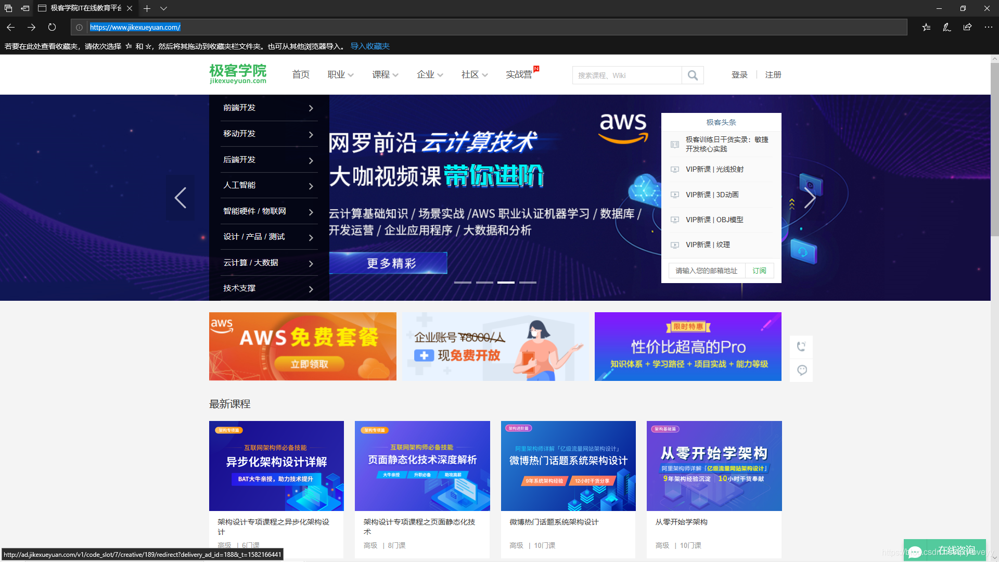Click the floating phone contact icon
The image size is (999, 562).
point(801,347)
